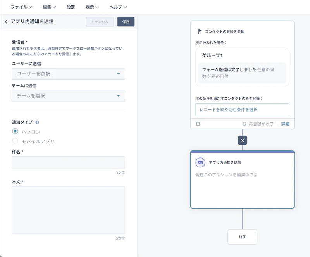The image size is (310, 257).
Task: Click レコードを絞り込む条件を選択 field
Action: [x=243, y=110]
